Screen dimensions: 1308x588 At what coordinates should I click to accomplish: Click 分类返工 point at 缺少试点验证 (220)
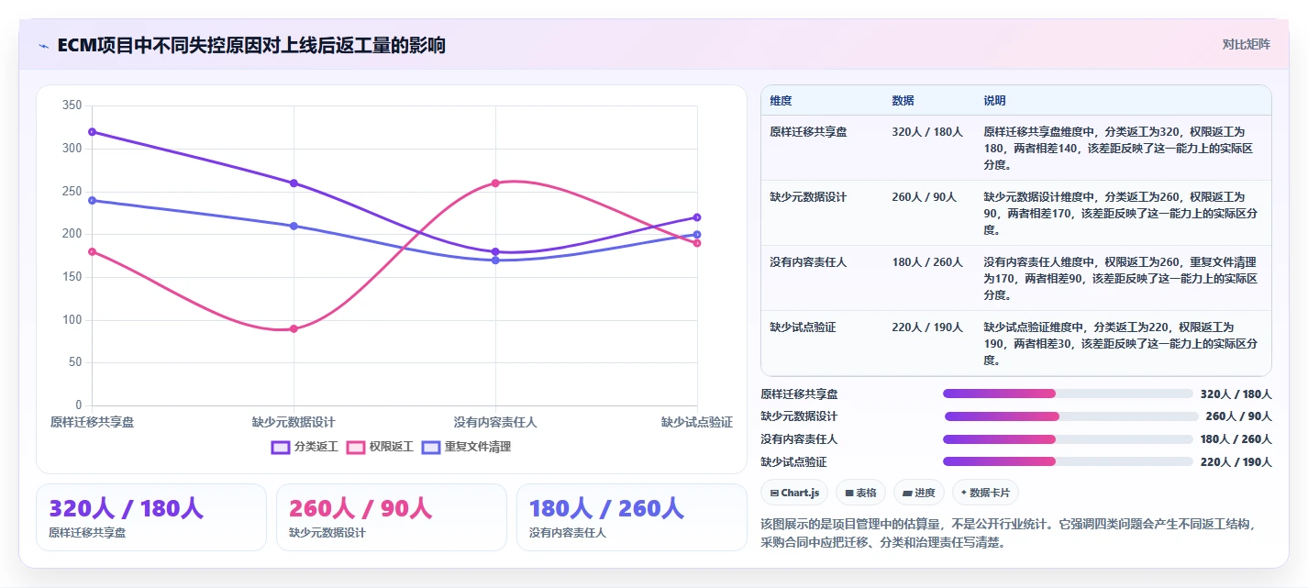697,217
